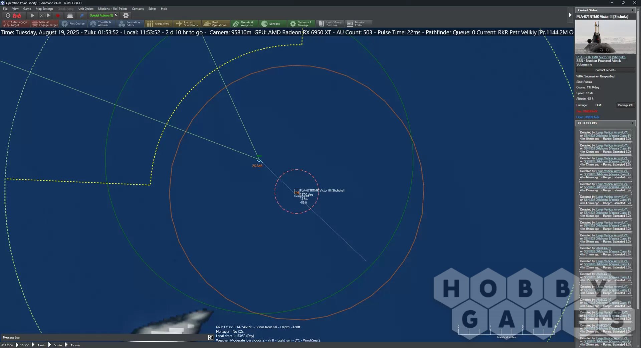Expand the Message Log with up arrow
641x348 pixels.
[x=211, y=337]
